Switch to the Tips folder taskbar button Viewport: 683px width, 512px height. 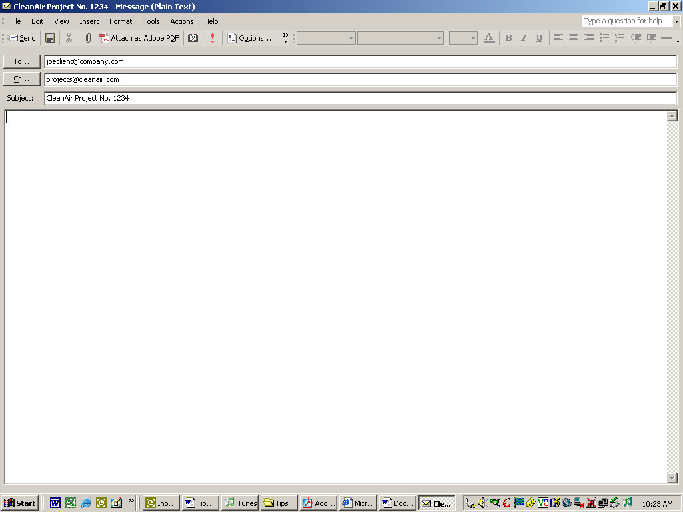279,503
